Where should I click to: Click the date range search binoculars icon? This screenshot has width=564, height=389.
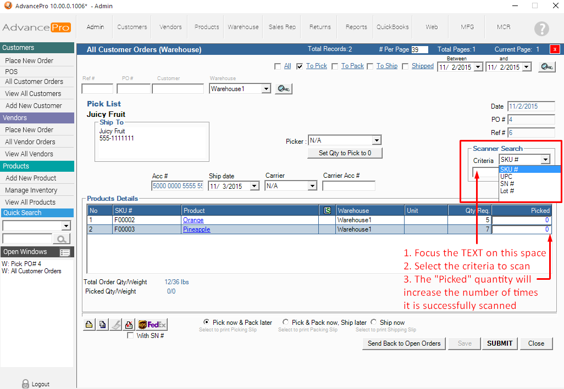pyautogui.click(x=546, y=67)
